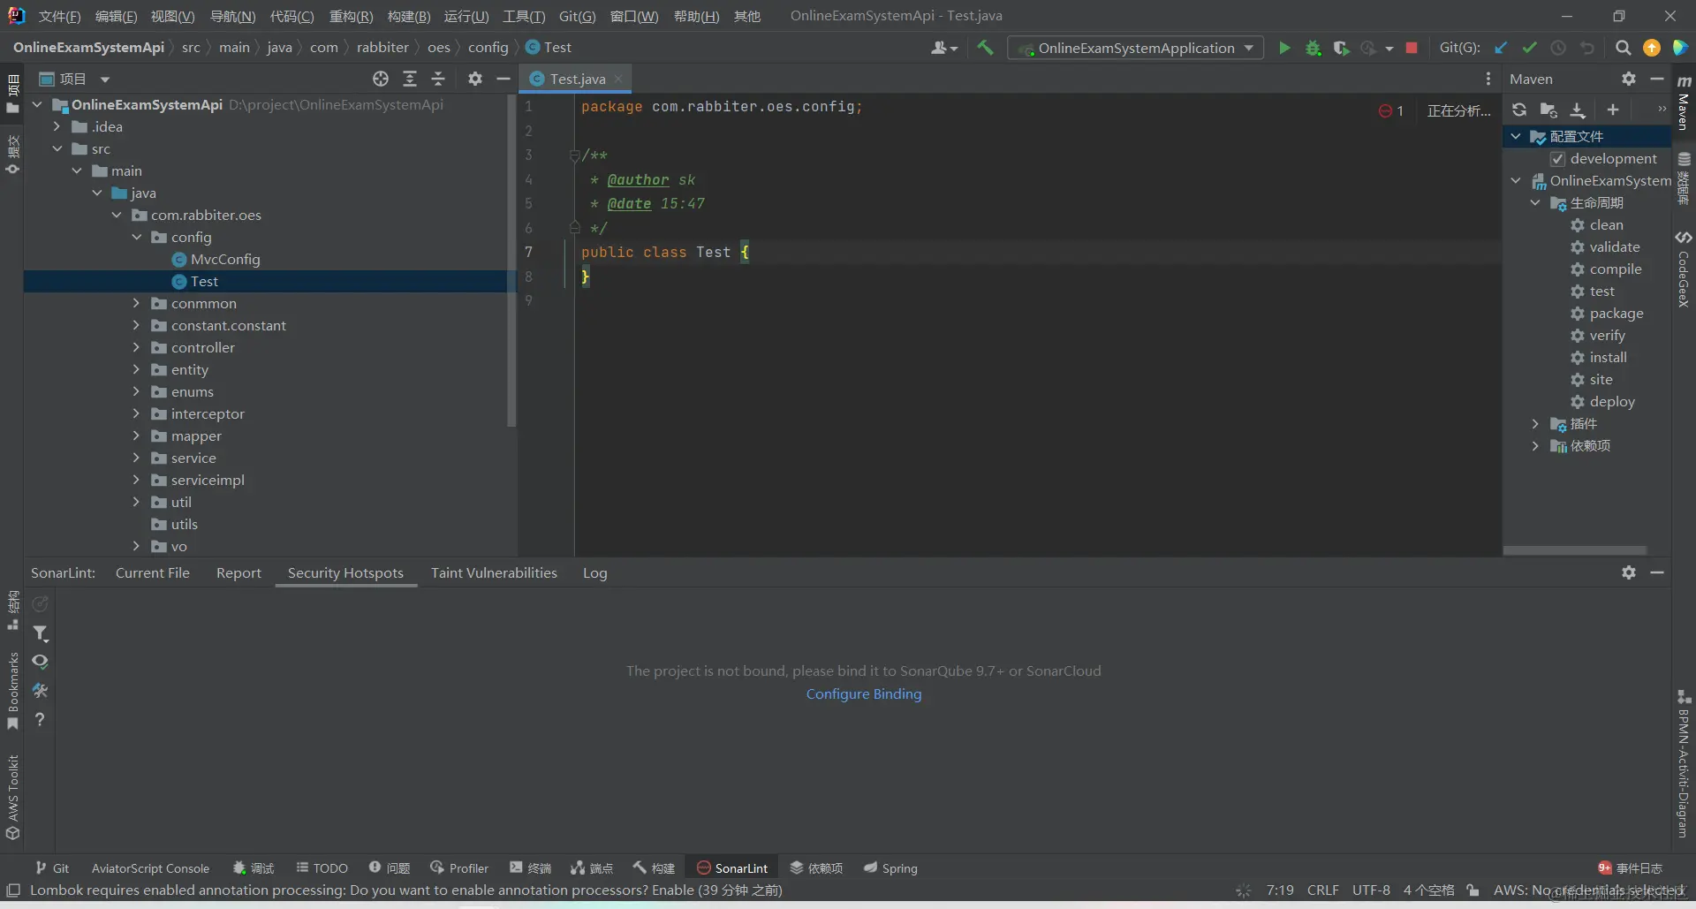Open the 重构(R) menu
The width and height of the screenshot is (1696, 909).
(x=351, y=16)
